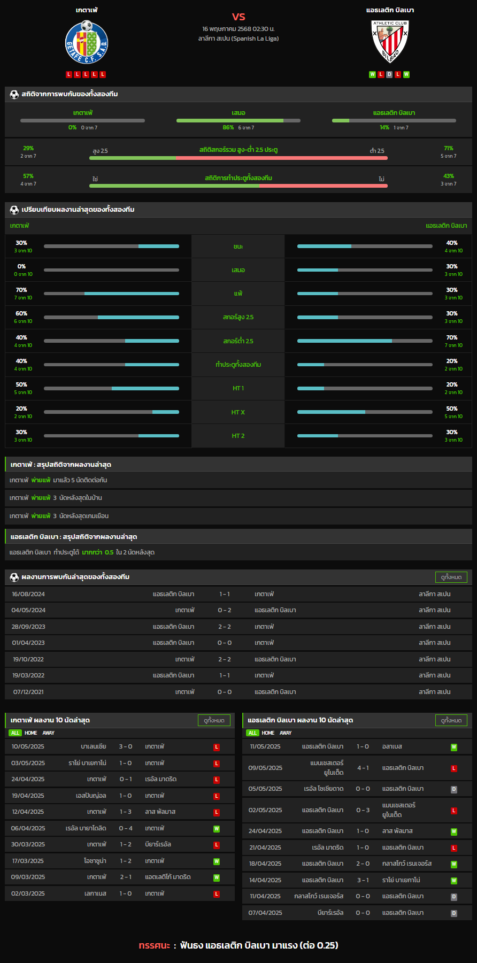Click the ทรรศนะ prediction text at the bottom
The image size is (477, 963).
[239, 945]
